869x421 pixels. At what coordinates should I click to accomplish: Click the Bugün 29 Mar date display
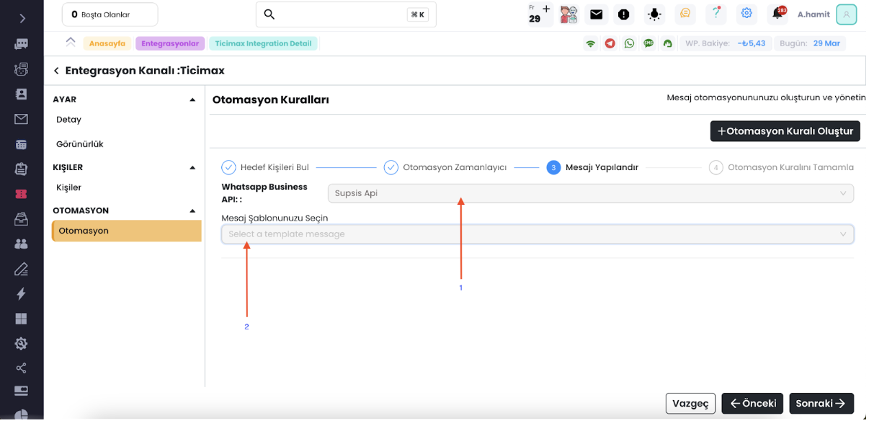point(810,43)
